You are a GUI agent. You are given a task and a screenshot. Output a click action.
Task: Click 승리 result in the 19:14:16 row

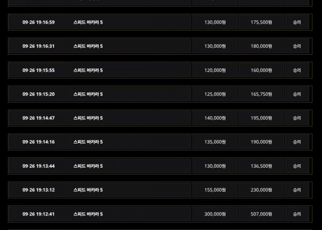pos(297,142)
